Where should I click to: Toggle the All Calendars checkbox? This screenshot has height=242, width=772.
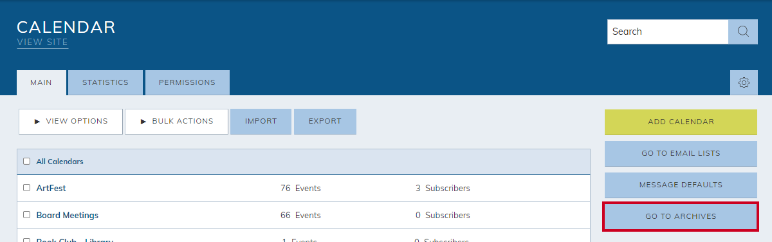click(x=26, y=162)
